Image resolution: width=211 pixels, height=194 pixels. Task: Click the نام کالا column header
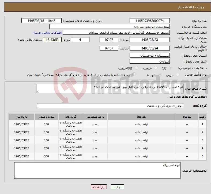pos(141,117)
